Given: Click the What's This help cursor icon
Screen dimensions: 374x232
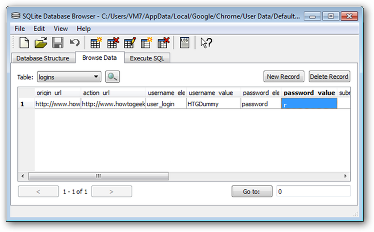Looking at the screenshot, I should point(206,43).
